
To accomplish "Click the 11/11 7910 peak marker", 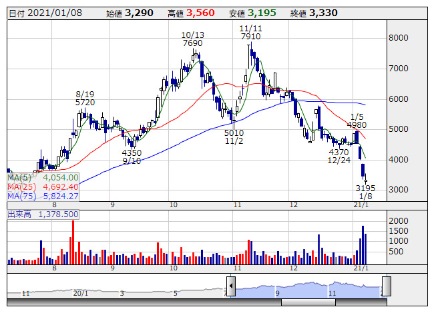I will [x=250, y=33].
